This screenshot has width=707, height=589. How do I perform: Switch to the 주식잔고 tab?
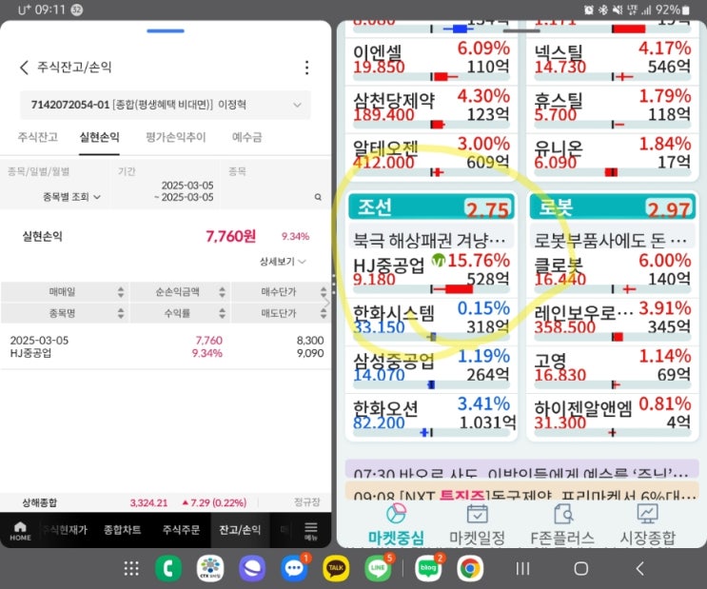tap(37, 137)
